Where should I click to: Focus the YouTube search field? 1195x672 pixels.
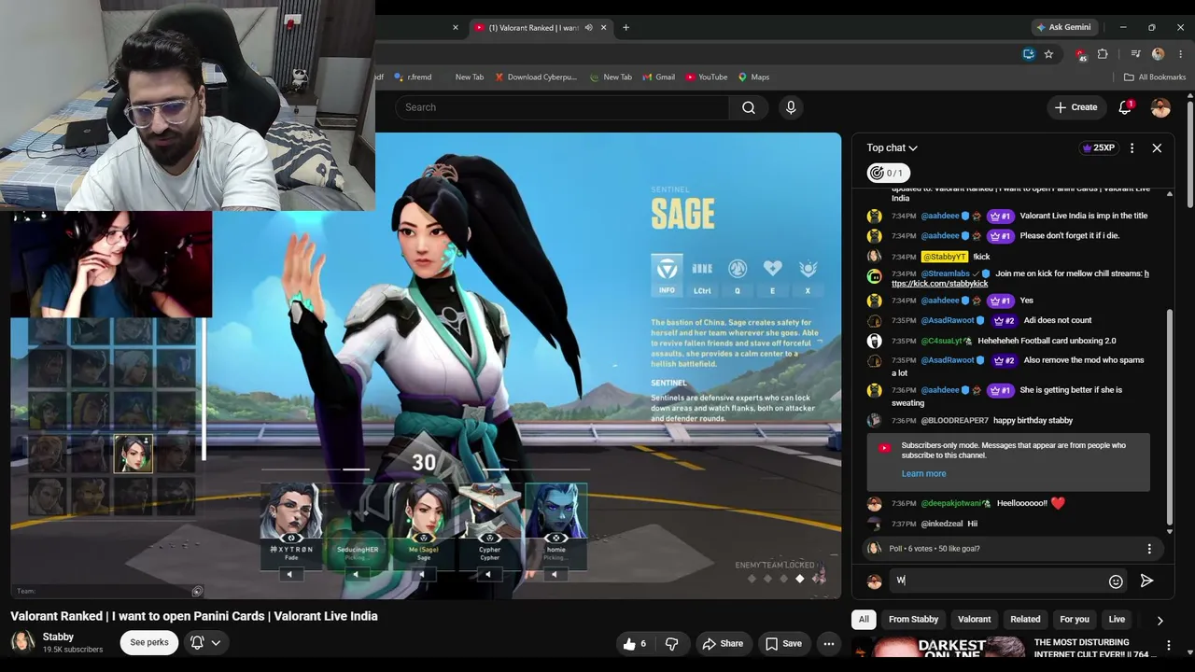click(563, 107)
